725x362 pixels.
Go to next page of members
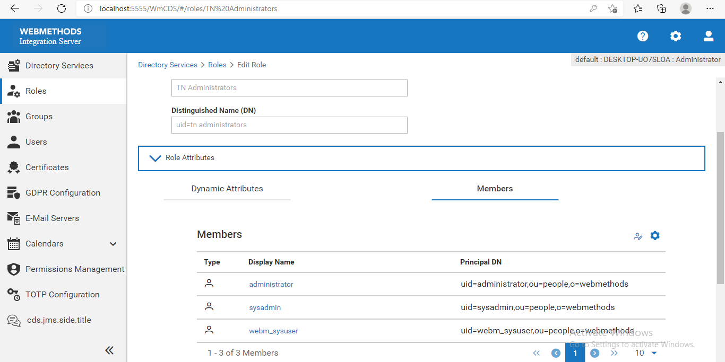(595, 353)
